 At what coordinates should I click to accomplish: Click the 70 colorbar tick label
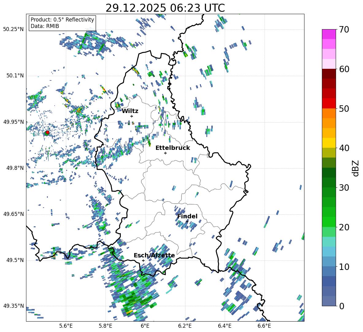344,30
